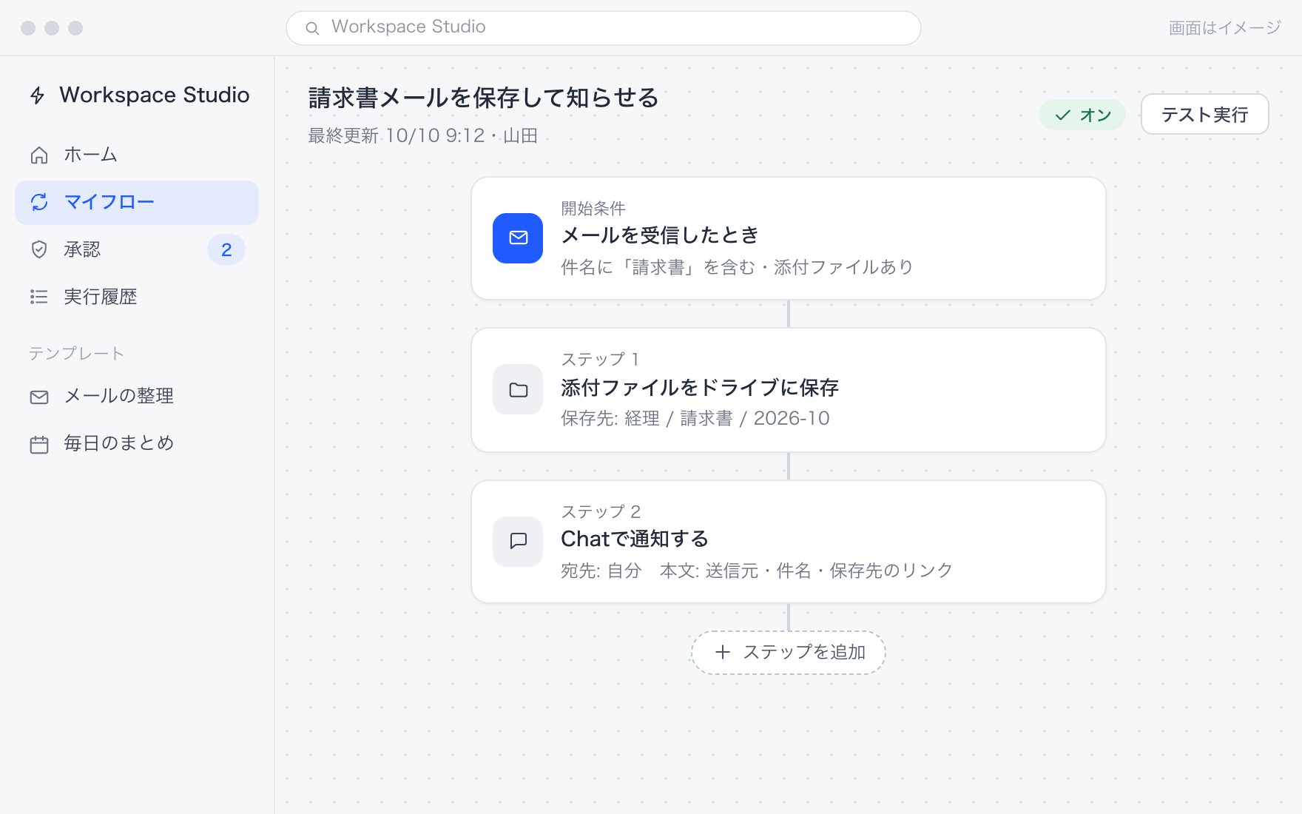Click the 最終更新 10/10 9:12 text
This screenshot has height=814, width=1302.
[x=397, y=136]
